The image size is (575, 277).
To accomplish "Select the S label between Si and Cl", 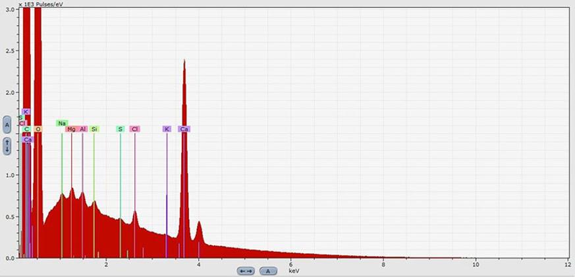I will [x=121, y=129].
